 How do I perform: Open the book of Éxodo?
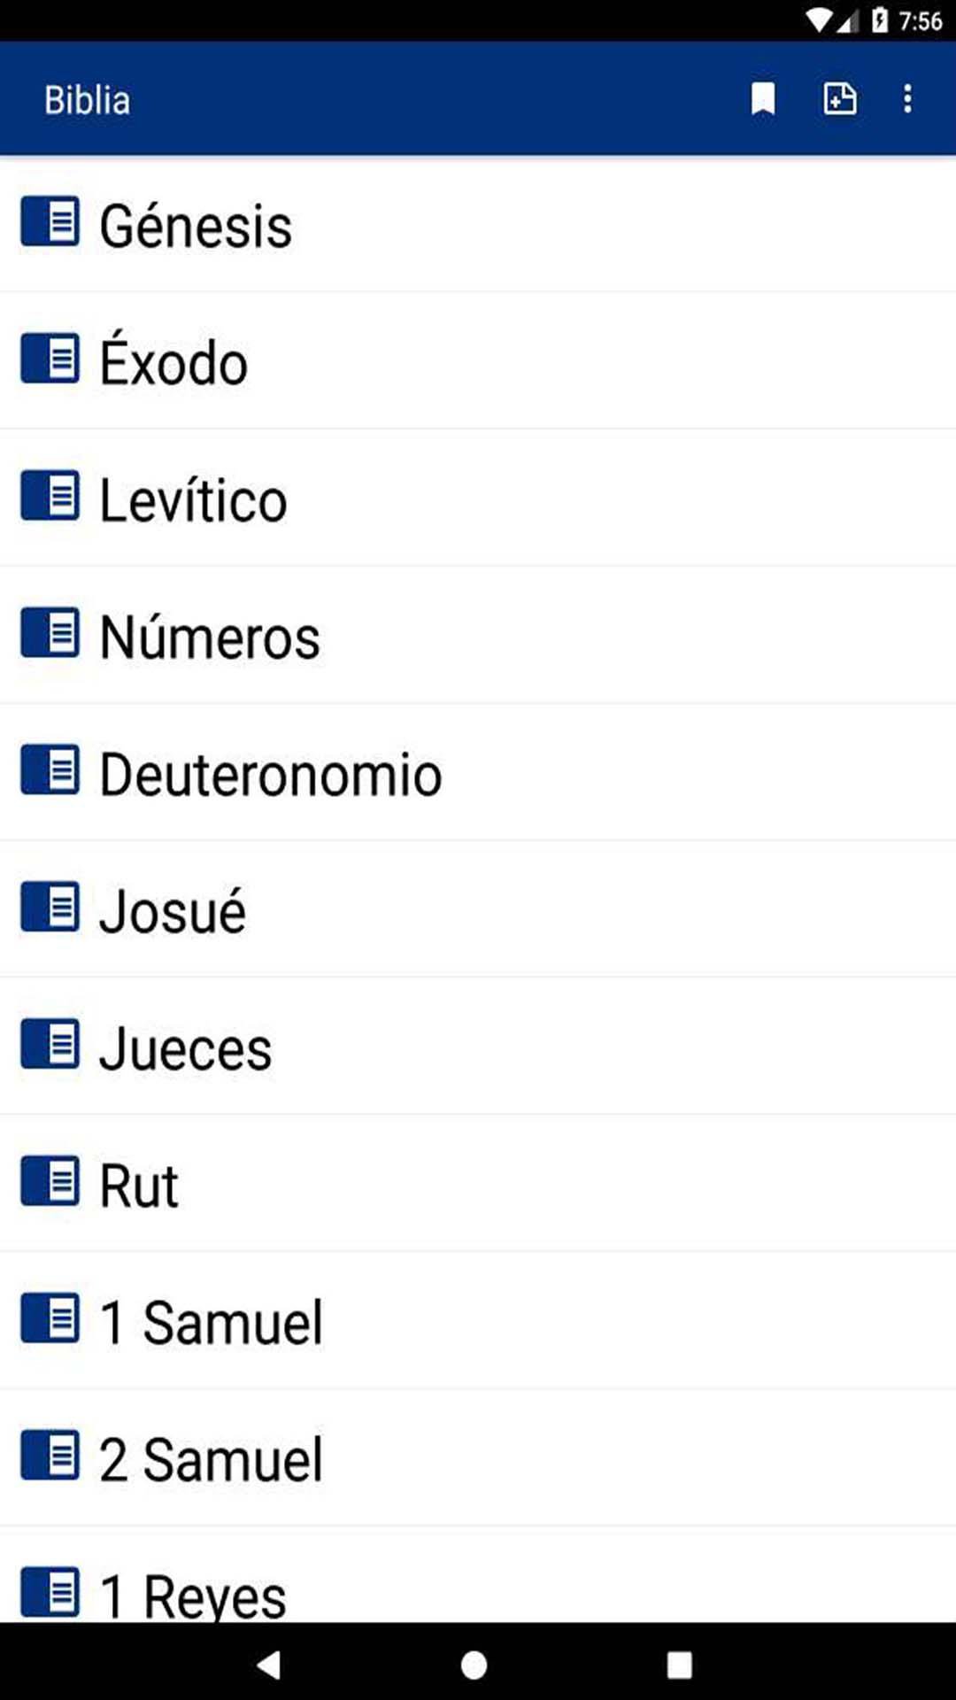coord(173,363)
